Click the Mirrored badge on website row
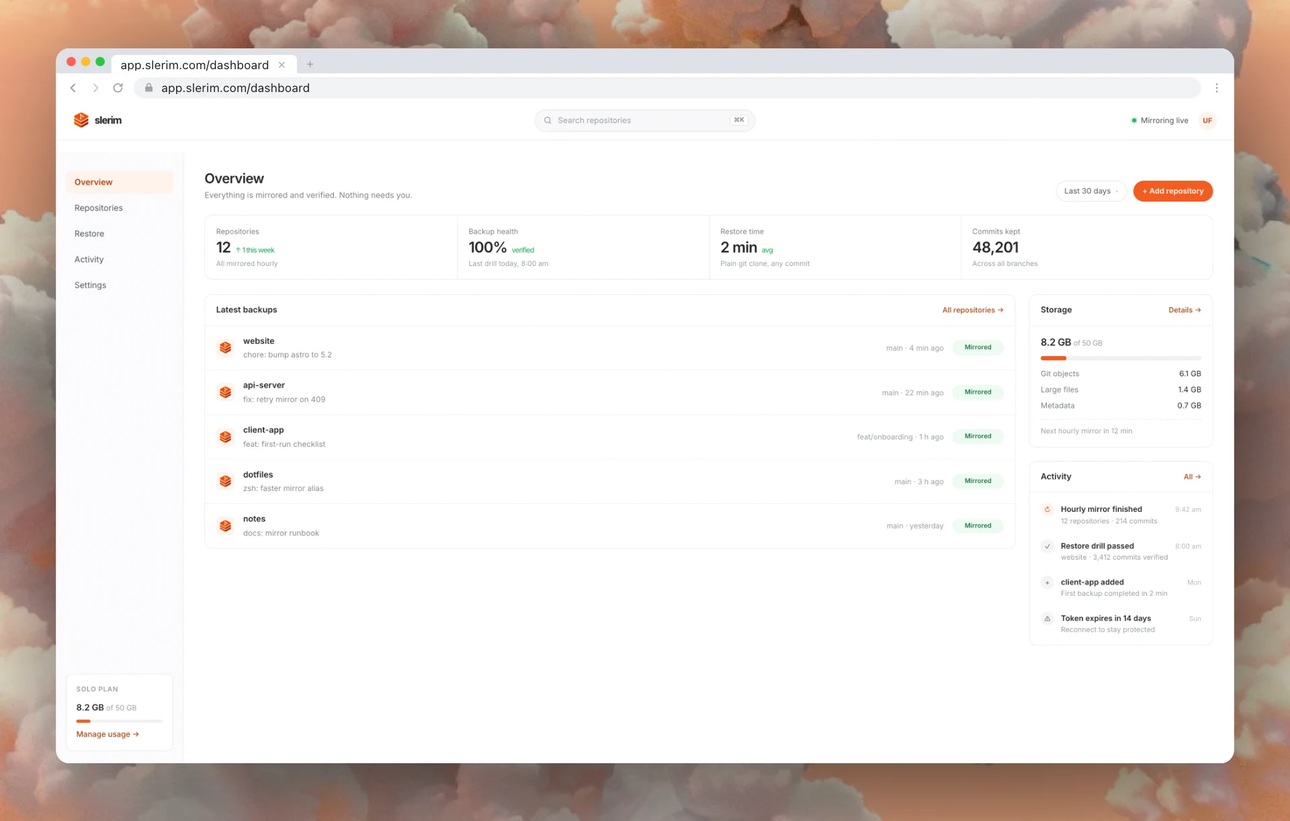Viewport: 1290px width, 821px height. [978, 347]
